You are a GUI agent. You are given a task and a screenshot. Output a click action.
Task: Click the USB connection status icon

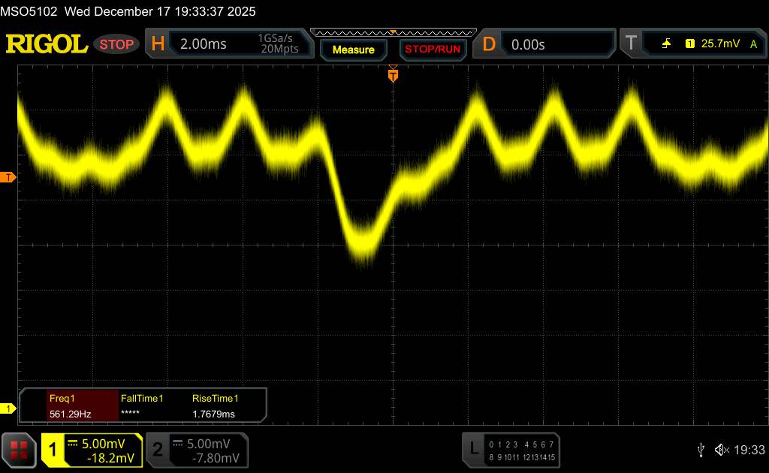coord(701,449)
